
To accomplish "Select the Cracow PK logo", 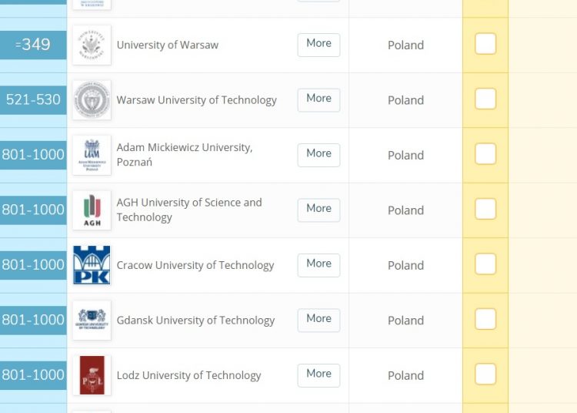I will (92, 265).
